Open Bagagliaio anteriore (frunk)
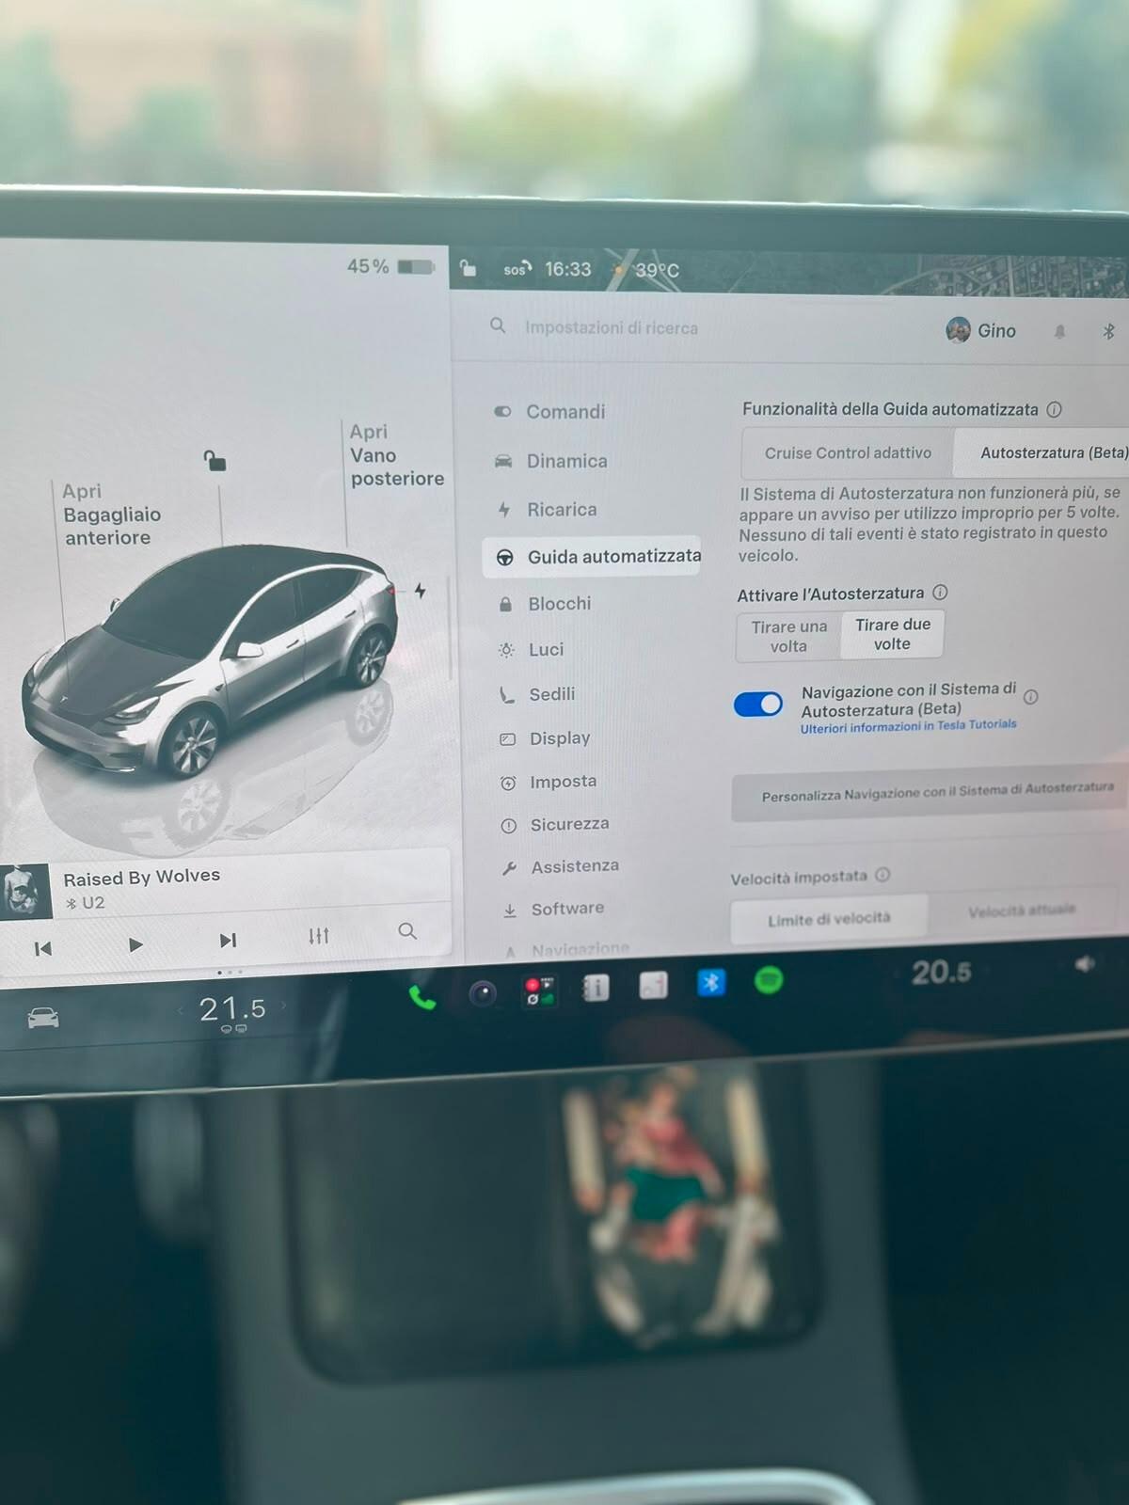1129x1505 pixels. click(110, 515)
